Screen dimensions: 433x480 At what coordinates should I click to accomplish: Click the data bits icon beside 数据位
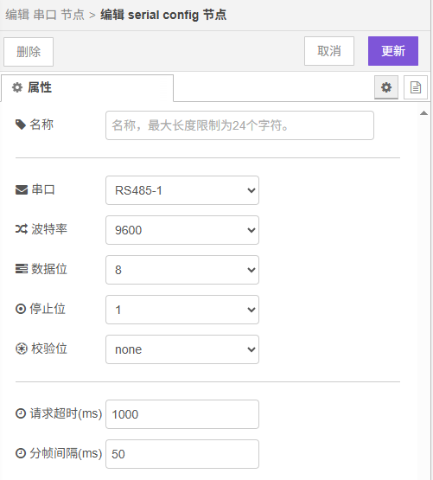coord(22,269)
